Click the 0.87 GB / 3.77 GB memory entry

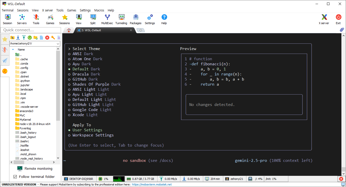(141, 179)
